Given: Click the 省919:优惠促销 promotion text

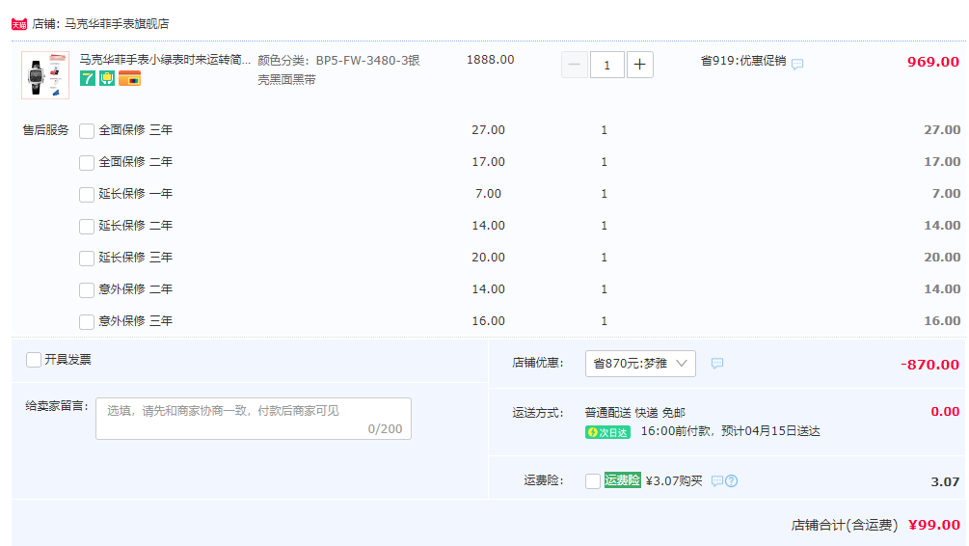Looking at the screenshot, I should point(743,61).
